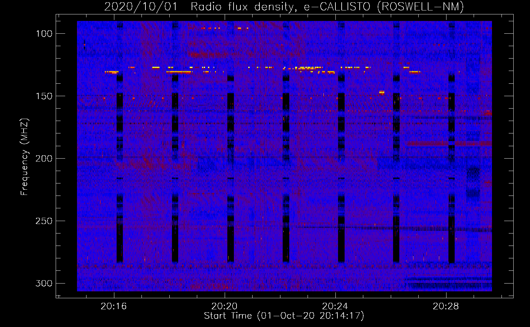530x327 pixels.
Task: Select the 100 frequency axis label
Action: [x=44, y=34]
